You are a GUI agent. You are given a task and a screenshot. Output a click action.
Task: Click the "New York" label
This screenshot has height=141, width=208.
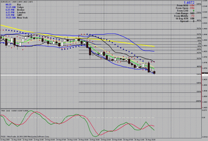[x=22, y=18]
